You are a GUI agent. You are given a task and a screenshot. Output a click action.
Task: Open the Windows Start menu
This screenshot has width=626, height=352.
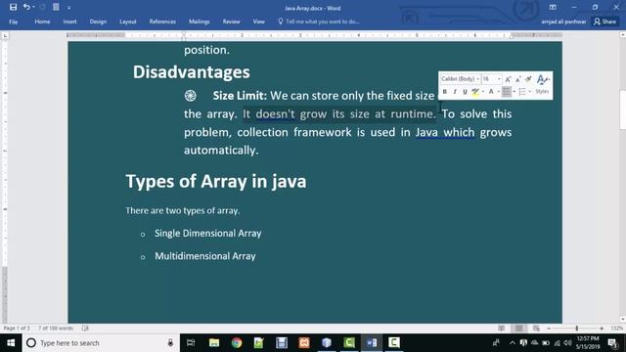coord(11,343)
